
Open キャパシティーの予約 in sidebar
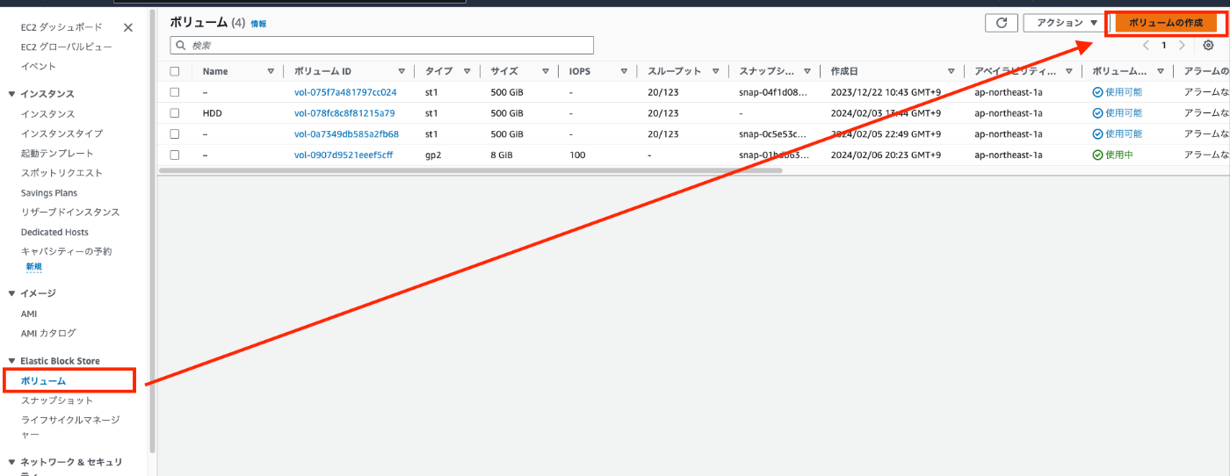[x=67, y=251]
